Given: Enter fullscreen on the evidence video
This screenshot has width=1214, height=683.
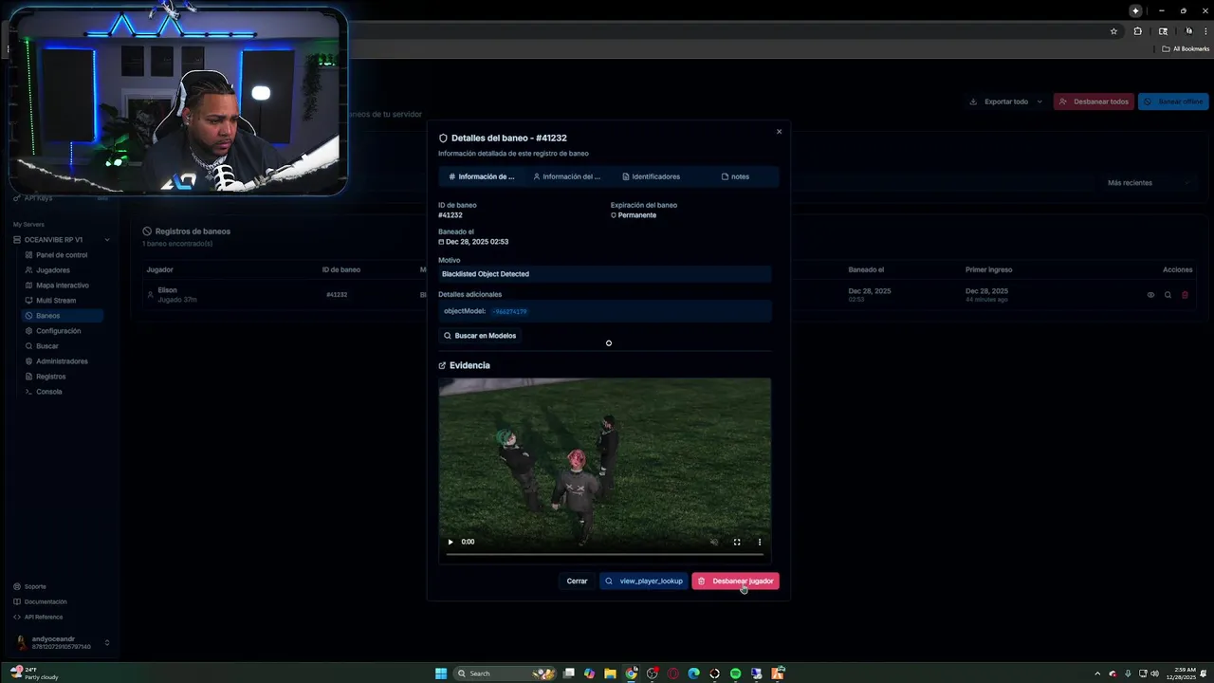Looking at the screenshot, I should (x=737, y=542).
